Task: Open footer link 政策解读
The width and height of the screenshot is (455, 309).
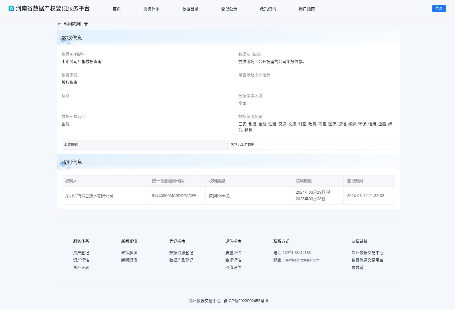Action: tap(129, 253)
